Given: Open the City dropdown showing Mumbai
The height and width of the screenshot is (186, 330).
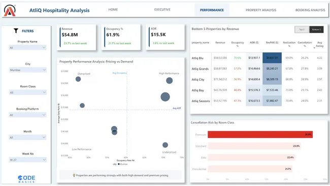Looking at the screenshot, I should click(x=27, y=70).
